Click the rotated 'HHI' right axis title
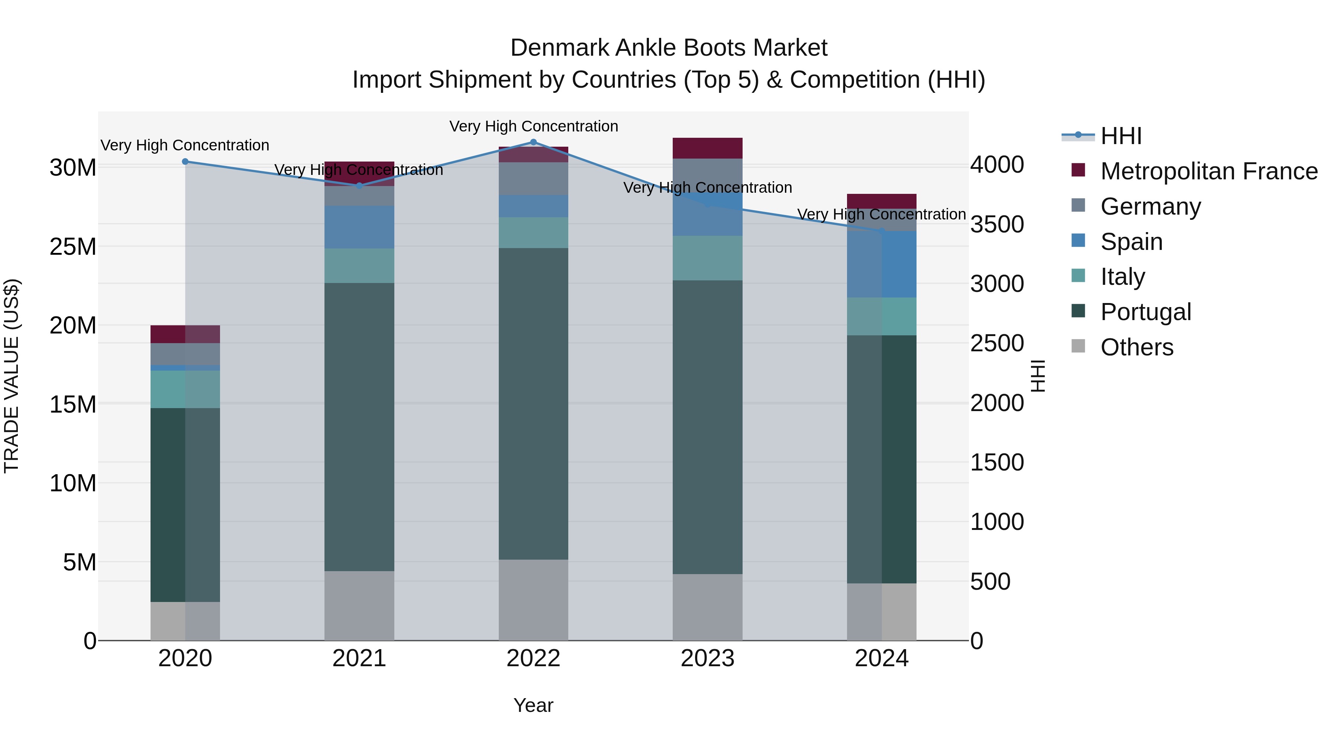 pos(1038,376)
